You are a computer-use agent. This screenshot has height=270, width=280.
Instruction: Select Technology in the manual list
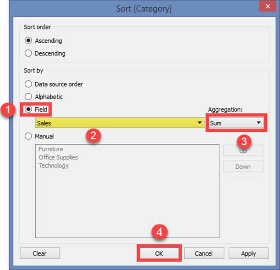[x=53, y=166]
